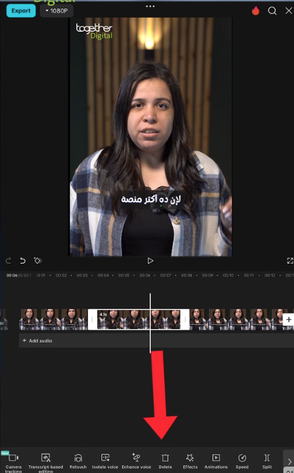
Task: Play the video preview
Action: [x=150, y=261]
